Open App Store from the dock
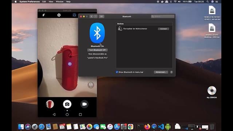 tap(117, 127)
